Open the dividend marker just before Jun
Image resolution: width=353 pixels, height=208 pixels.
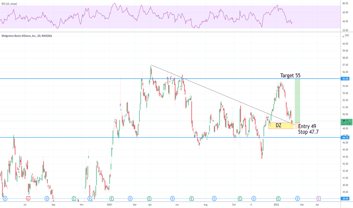coord(172,199)
